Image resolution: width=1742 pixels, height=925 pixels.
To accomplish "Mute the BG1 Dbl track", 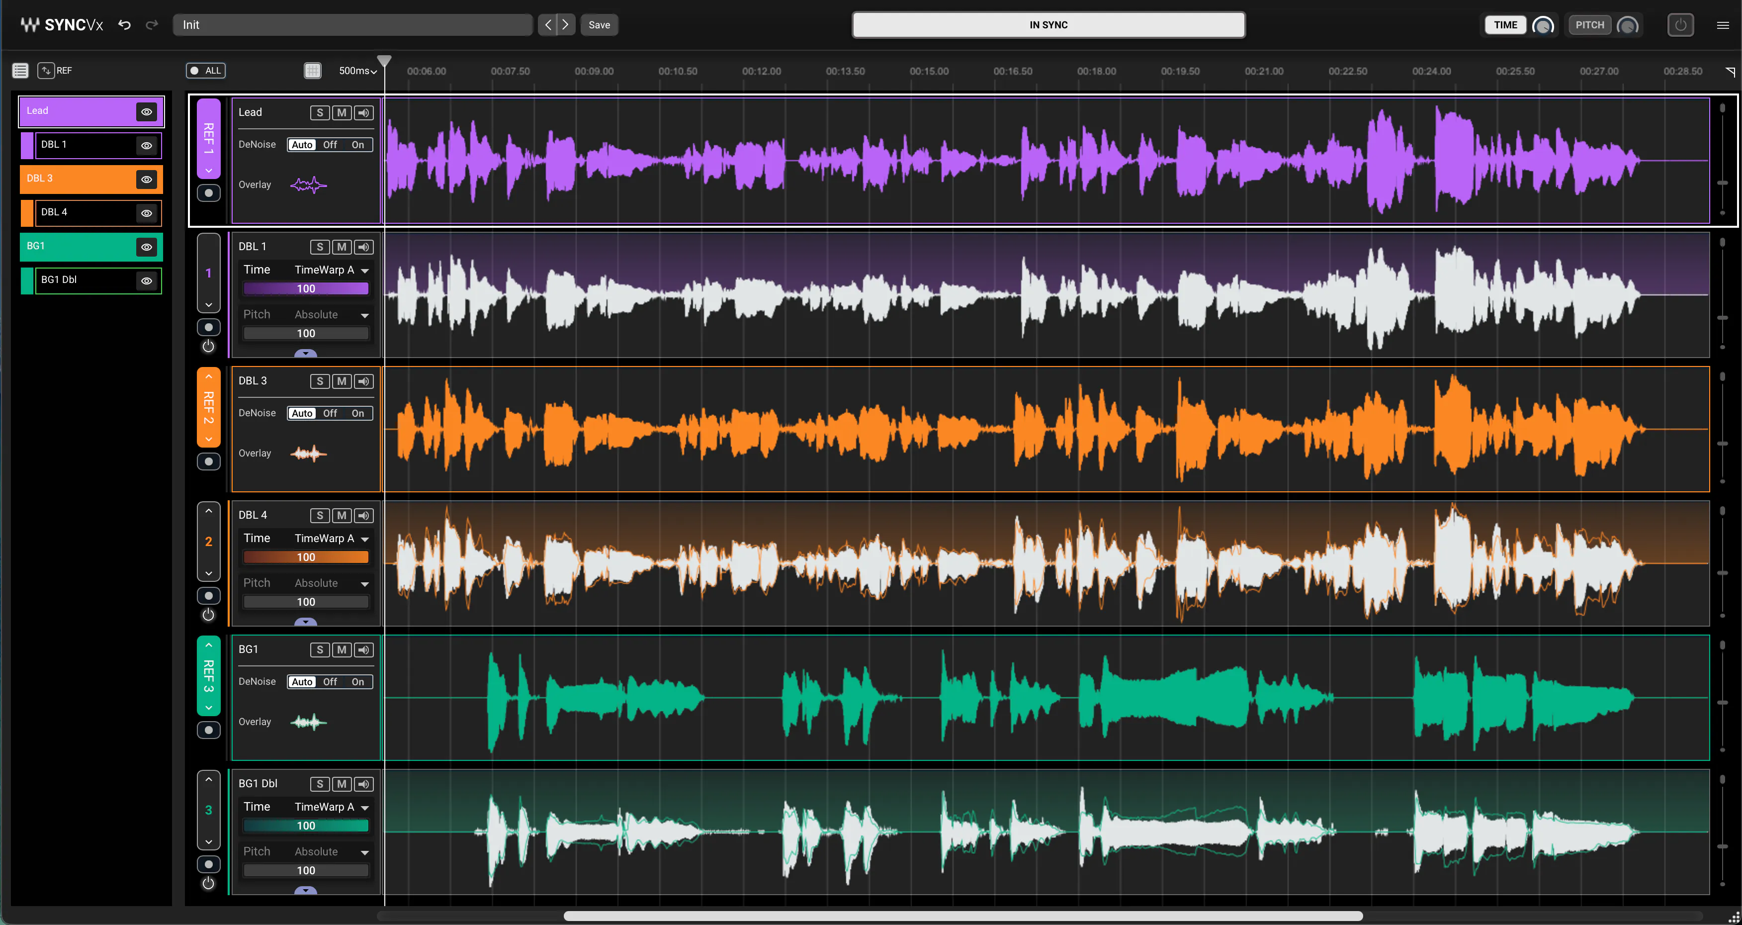I will pos(342,784).
